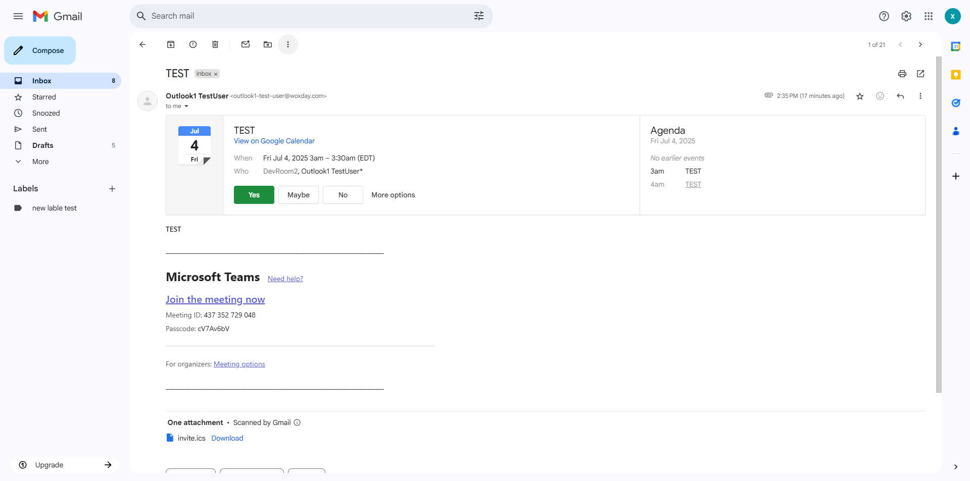Viewport: 970px width, 481px height.
Task: Open Google Tasks side panel
Action: click(x=955, y=103)
